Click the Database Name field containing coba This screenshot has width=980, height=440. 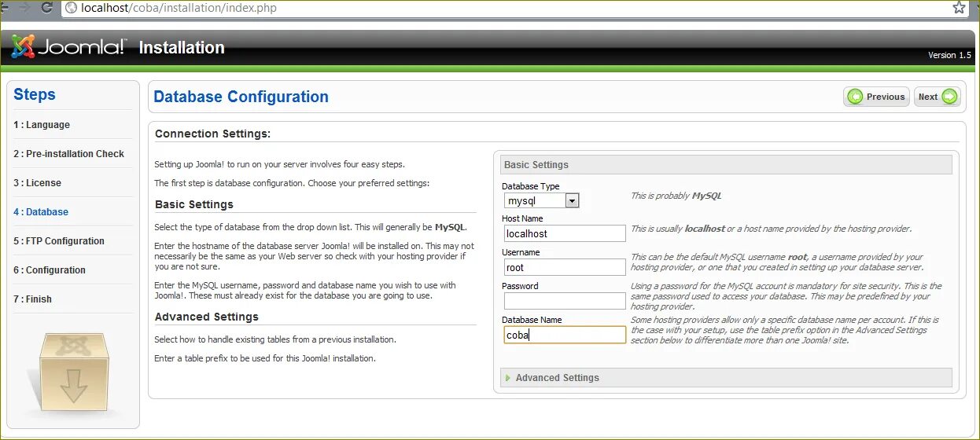[565, 335]
